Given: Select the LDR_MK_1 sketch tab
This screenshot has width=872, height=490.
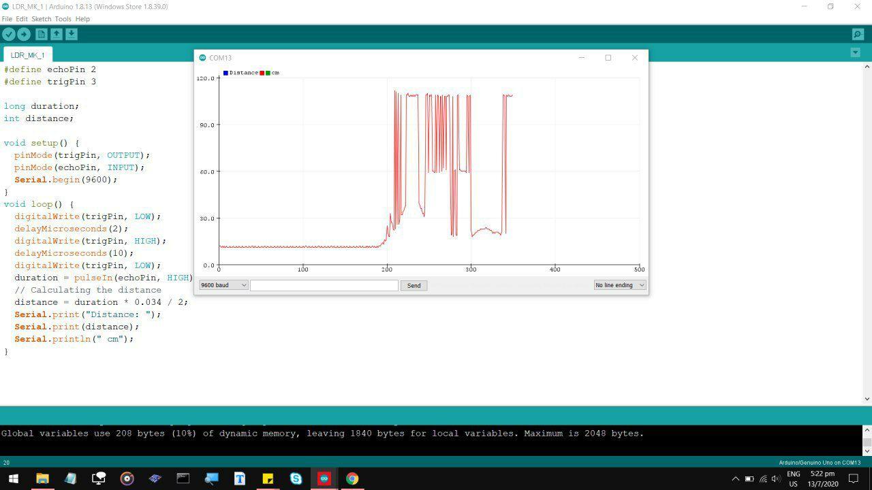Looking at the screenshot, I should point(27,55).
